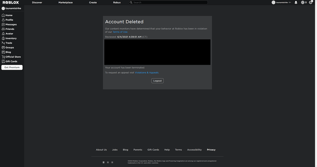Open Gift Cards via its sidebar icon
Viewport: 317px width, 167px height.
point(3,61)
